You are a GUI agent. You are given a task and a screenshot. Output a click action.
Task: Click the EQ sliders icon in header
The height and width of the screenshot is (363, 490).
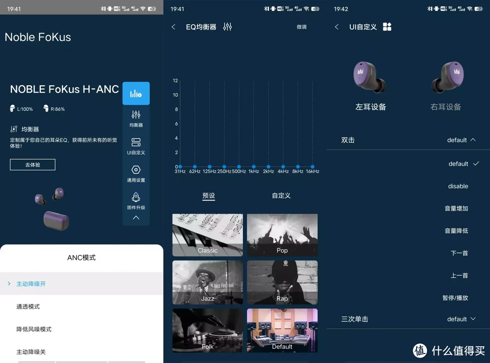[x=227, y=27]
